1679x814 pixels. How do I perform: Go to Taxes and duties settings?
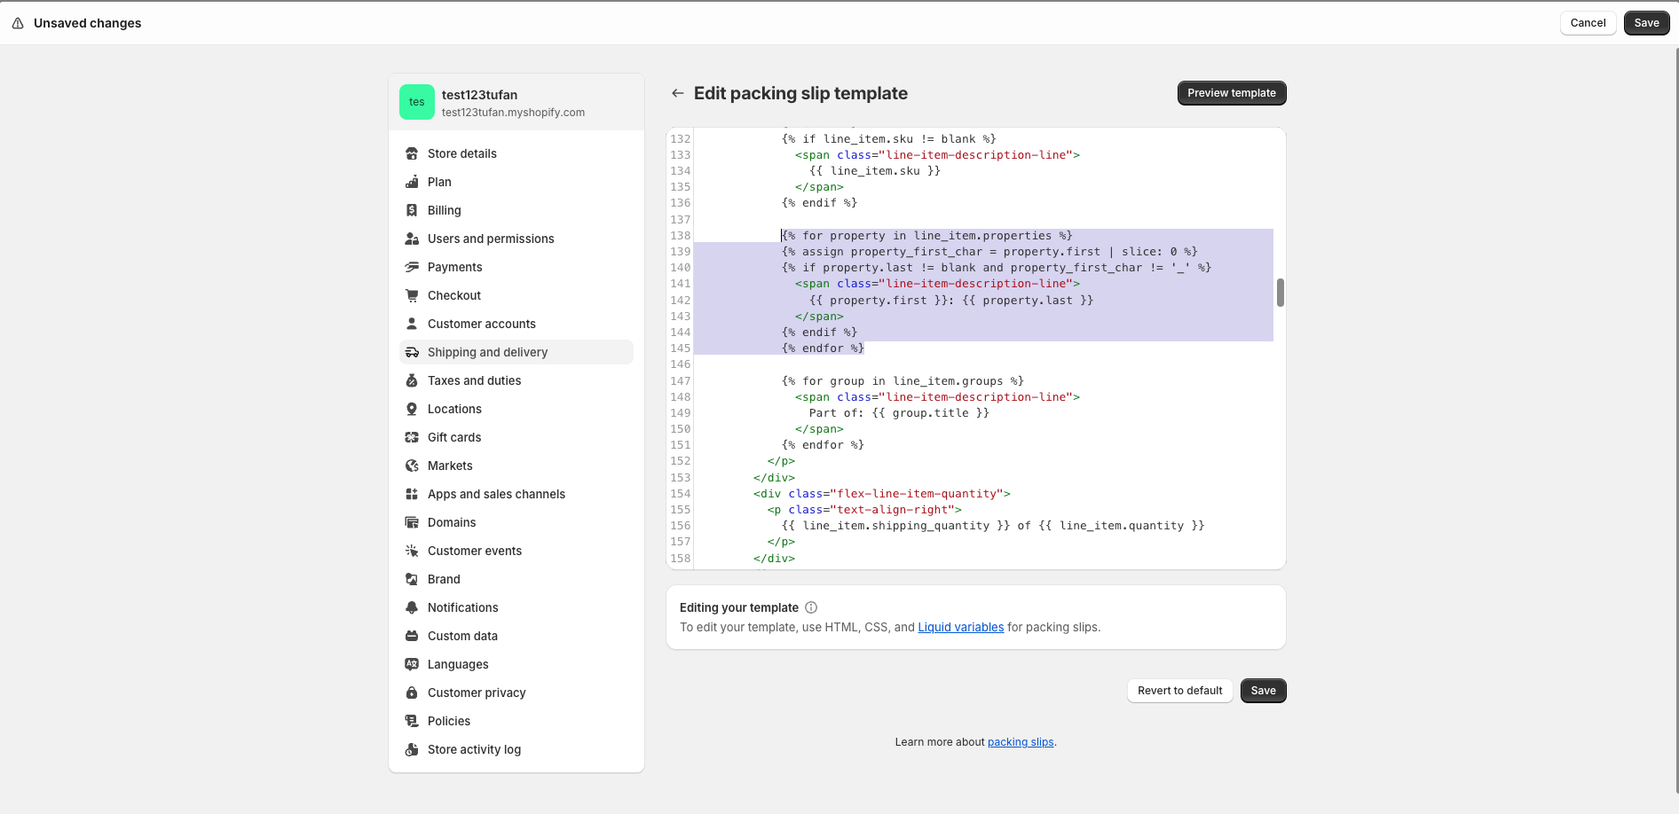[x=516, y=380]
